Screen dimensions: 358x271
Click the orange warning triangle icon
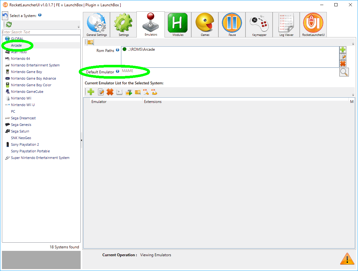(347, 259)
